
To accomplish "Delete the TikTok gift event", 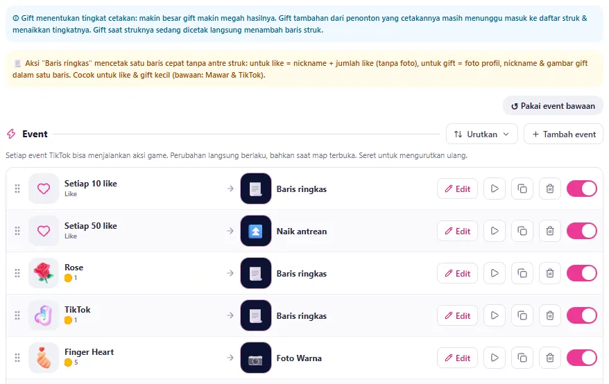I will (550, 315).
